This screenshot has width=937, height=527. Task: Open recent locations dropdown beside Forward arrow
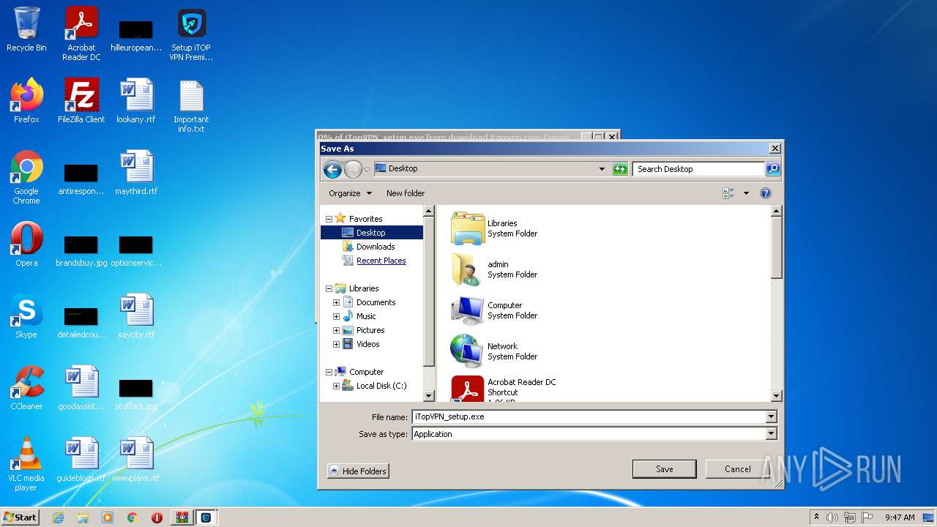point(367,170)
